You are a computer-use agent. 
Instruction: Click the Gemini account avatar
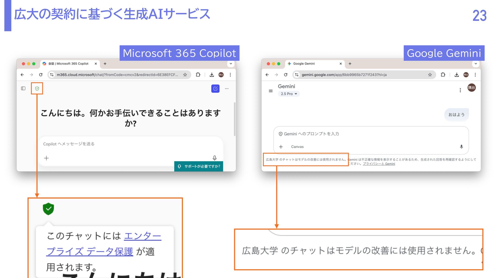click(472, 88)
